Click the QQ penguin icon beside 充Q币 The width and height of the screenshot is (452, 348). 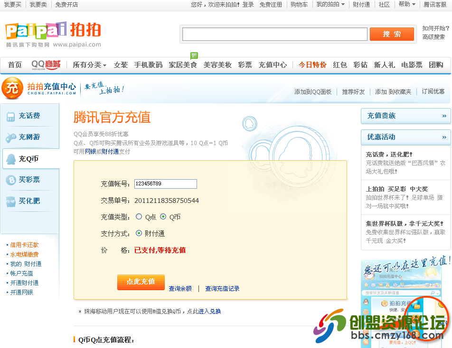(x=11, y=159)
